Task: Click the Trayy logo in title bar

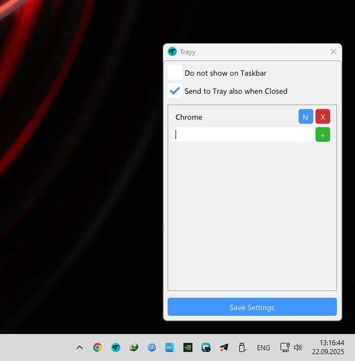Action: [x=172, y=51]
